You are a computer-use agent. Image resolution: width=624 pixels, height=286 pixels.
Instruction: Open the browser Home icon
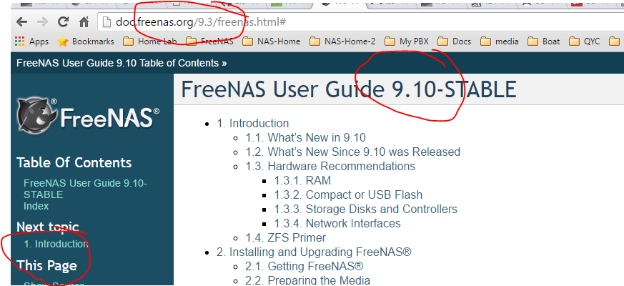(84, 22)
